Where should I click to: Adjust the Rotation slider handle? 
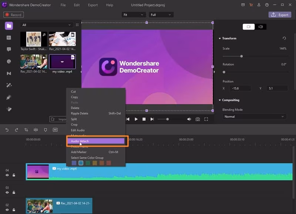pos(224,72)
